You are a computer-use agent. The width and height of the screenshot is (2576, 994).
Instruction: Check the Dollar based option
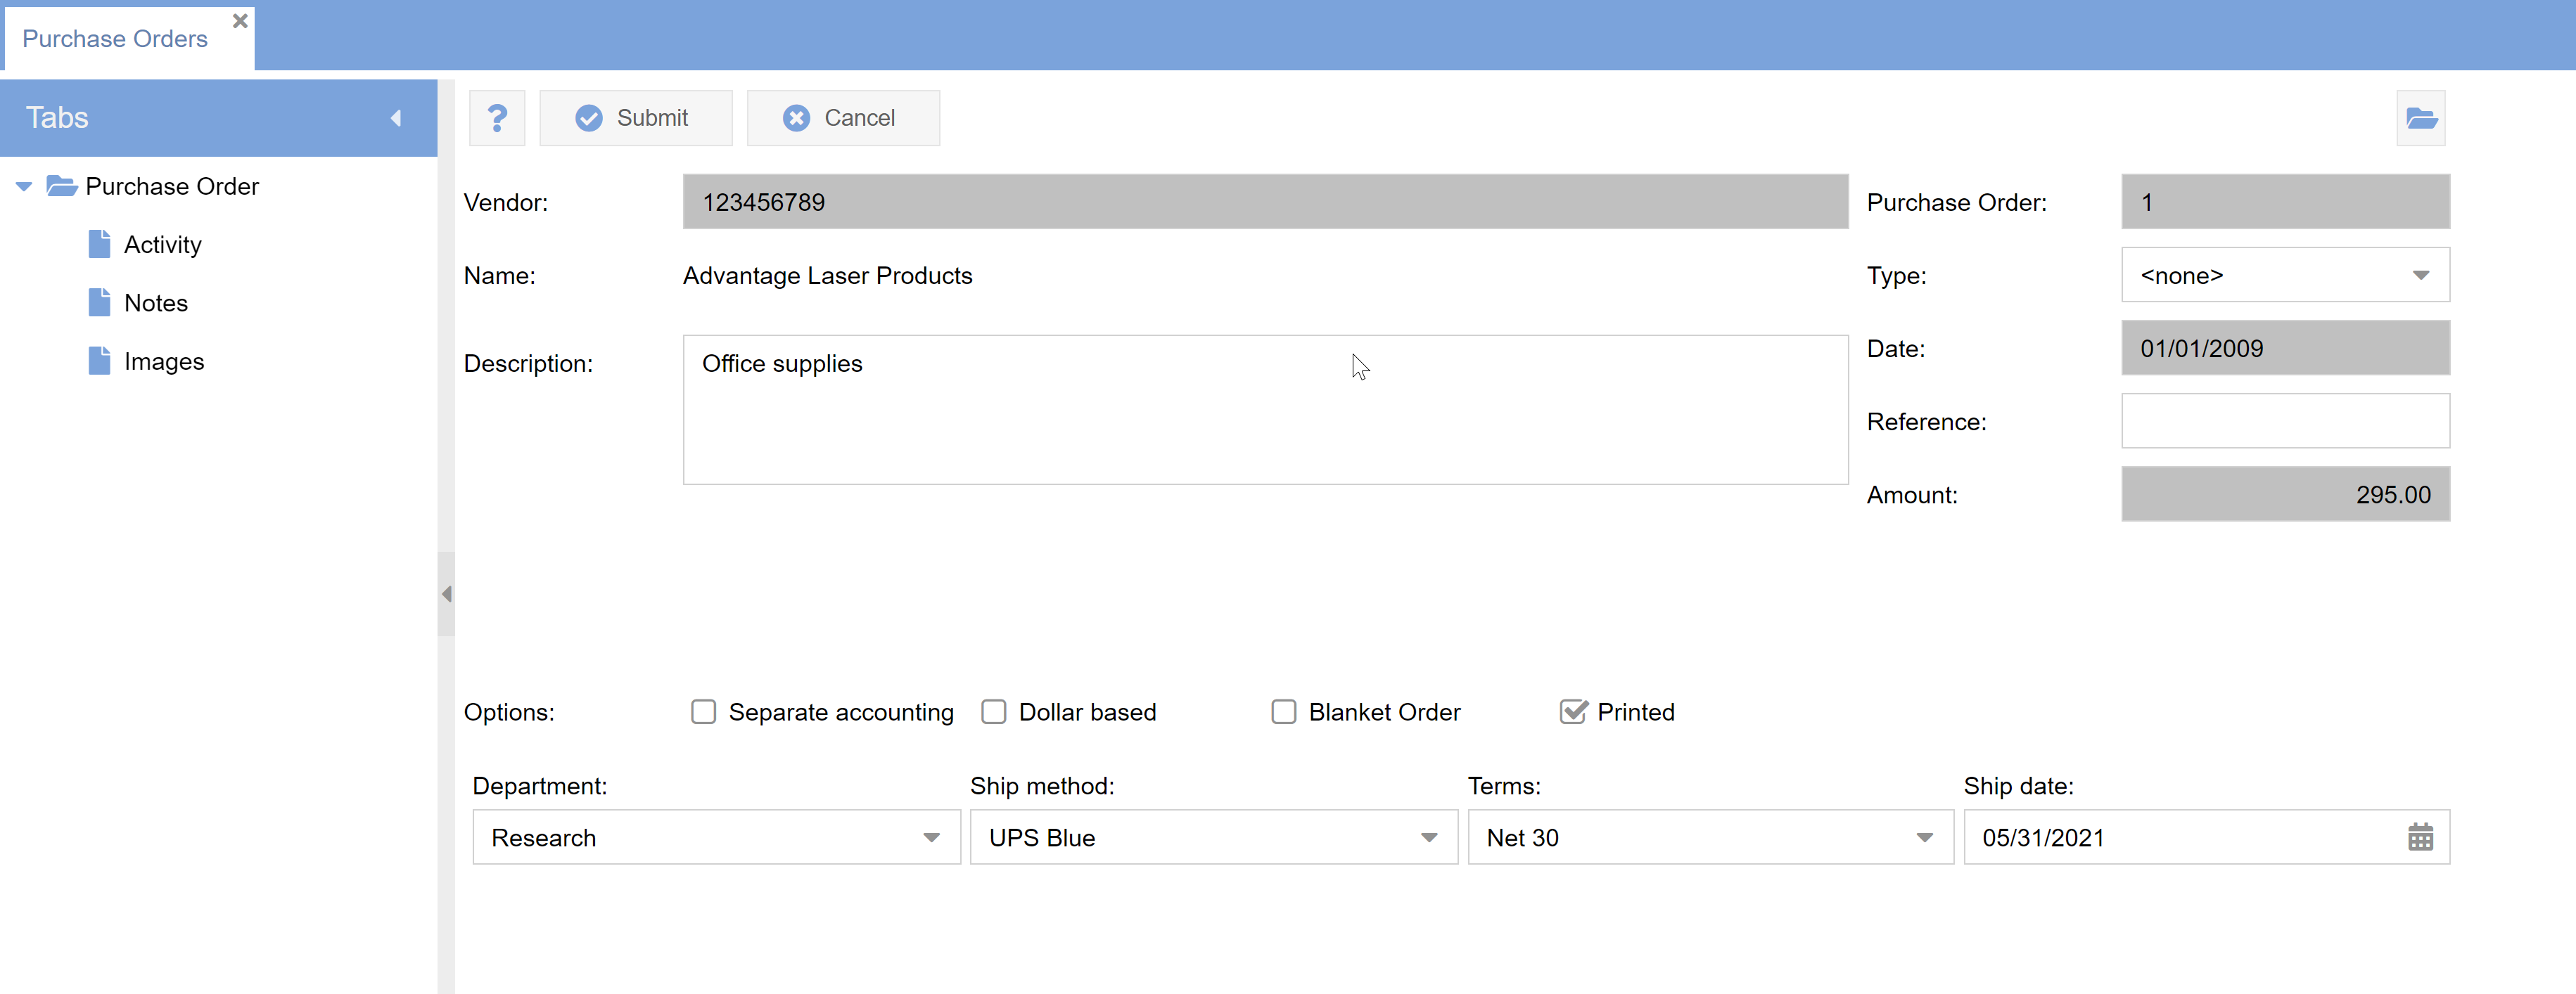tap(994, 712)
